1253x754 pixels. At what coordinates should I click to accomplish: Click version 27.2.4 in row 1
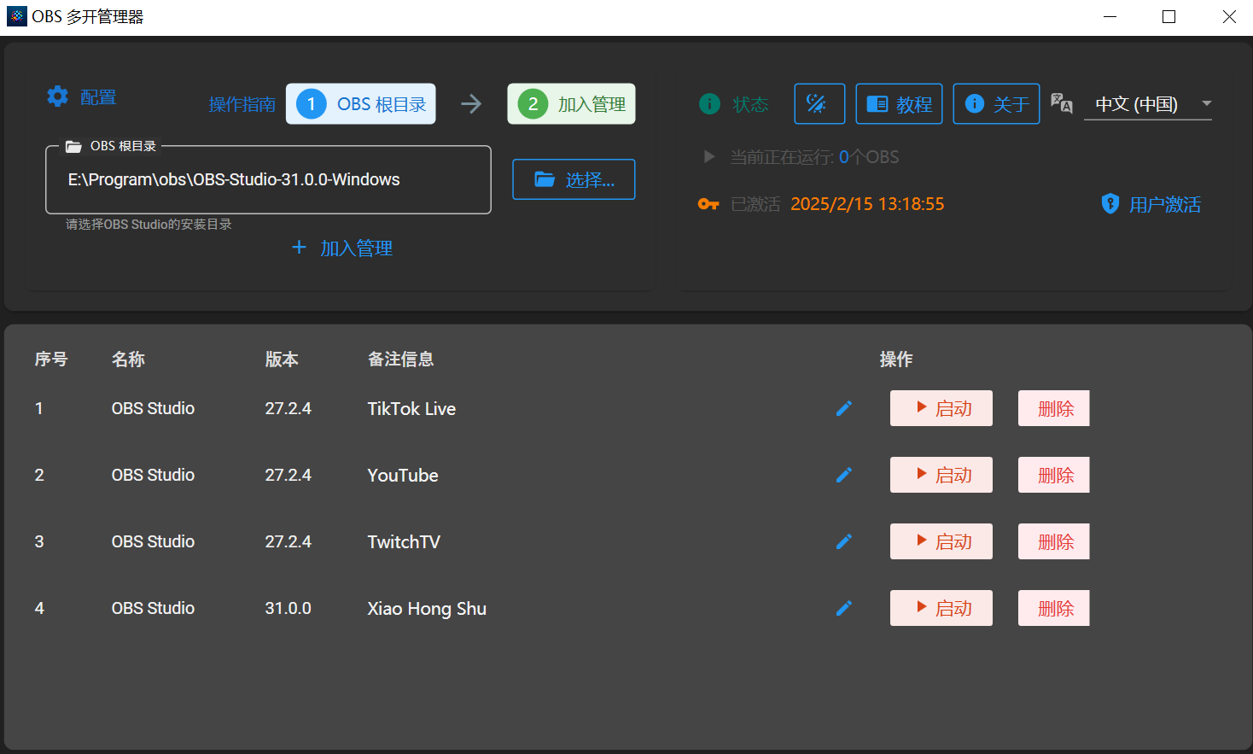[288, 408]
